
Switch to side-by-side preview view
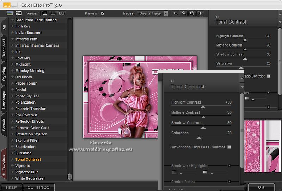(62, 13)
